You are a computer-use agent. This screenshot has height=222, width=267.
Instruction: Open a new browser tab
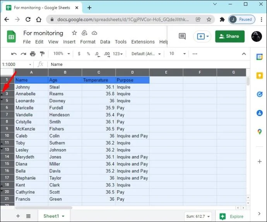point(89,8)
